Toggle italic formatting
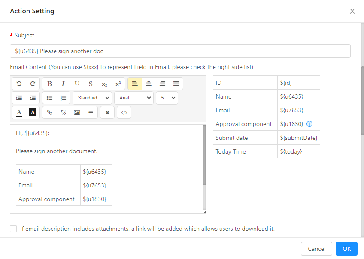 point(63,84)
